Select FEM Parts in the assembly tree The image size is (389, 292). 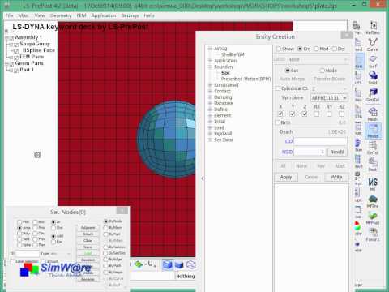coord(32,57)
